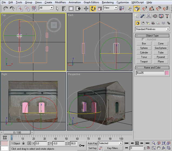172x151 pixels.
Task: Click the Key Filters button
Action: [113, 148]
